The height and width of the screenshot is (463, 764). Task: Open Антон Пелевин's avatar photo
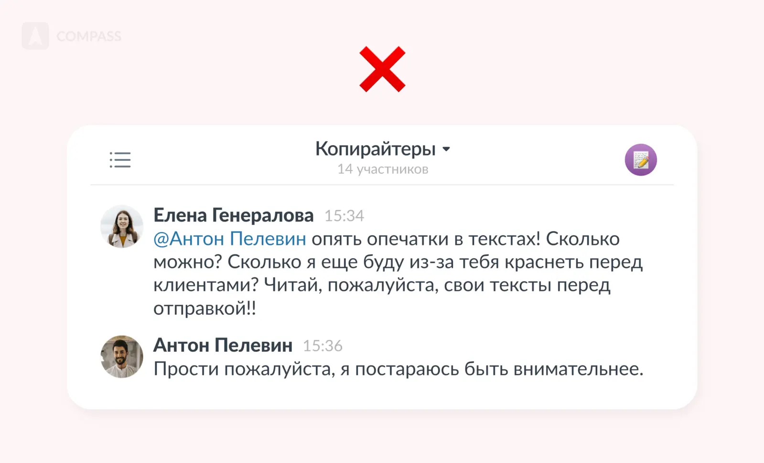pos(122,357)
